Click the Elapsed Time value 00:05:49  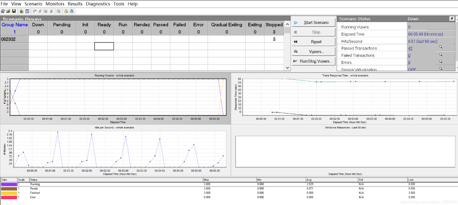425,34
